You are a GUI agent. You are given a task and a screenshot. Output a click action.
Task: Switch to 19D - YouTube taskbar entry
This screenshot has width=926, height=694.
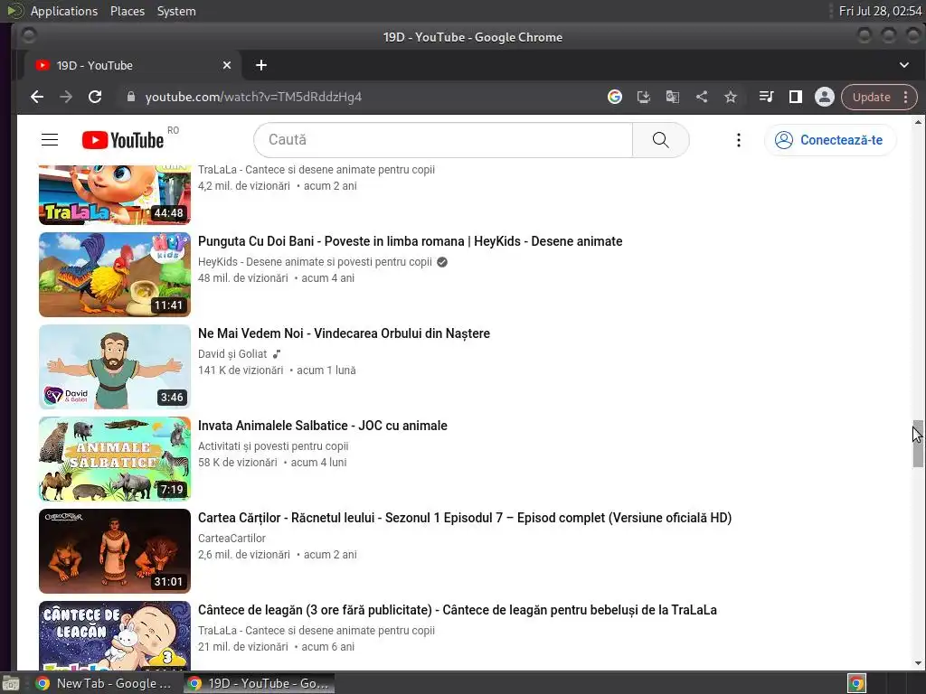[259, 683]
